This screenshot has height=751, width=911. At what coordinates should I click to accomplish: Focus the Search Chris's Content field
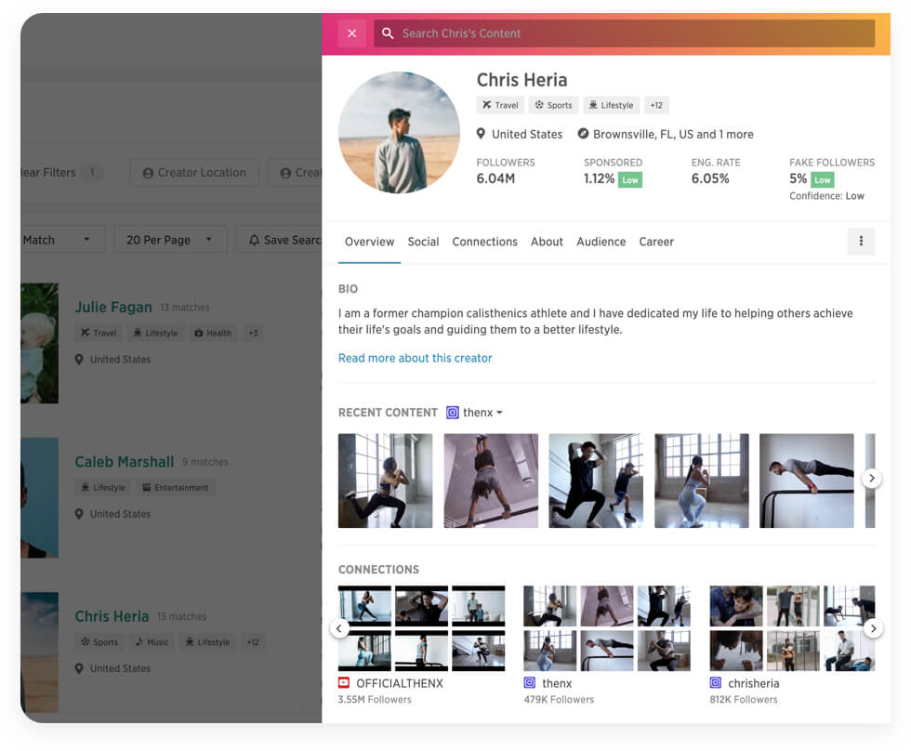point(624,33)
